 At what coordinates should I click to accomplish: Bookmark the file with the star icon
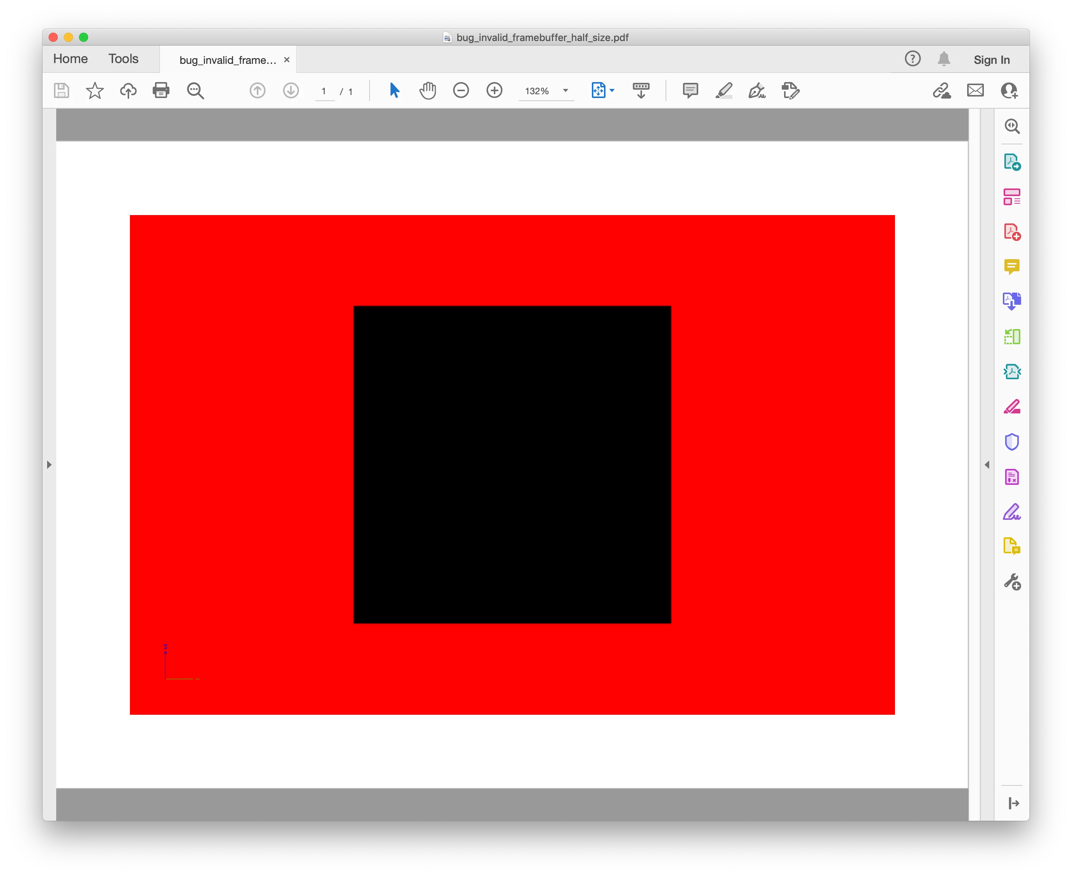click(x=95, y=91)
